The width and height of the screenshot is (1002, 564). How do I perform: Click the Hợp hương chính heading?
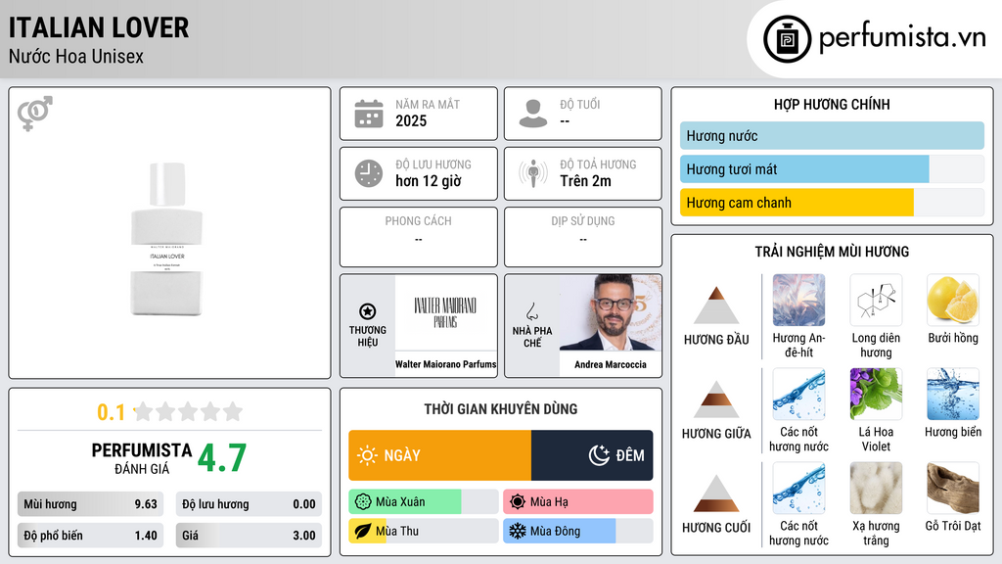click(x=832, y=104)
